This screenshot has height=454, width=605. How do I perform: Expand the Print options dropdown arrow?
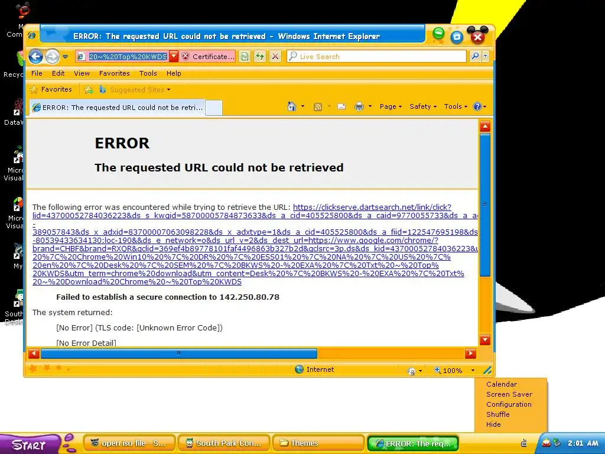(370, 106)
